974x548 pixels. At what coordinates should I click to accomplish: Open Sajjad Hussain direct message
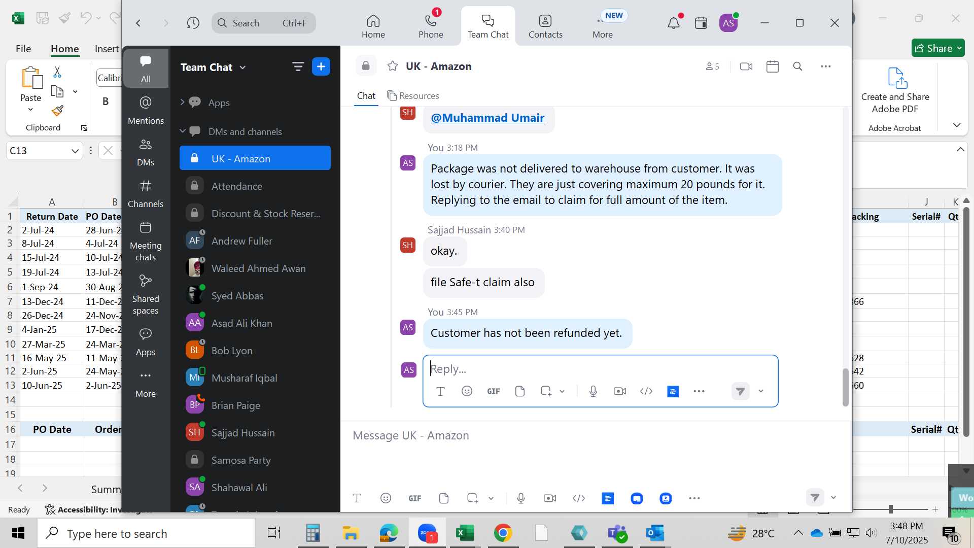(255, 432)
